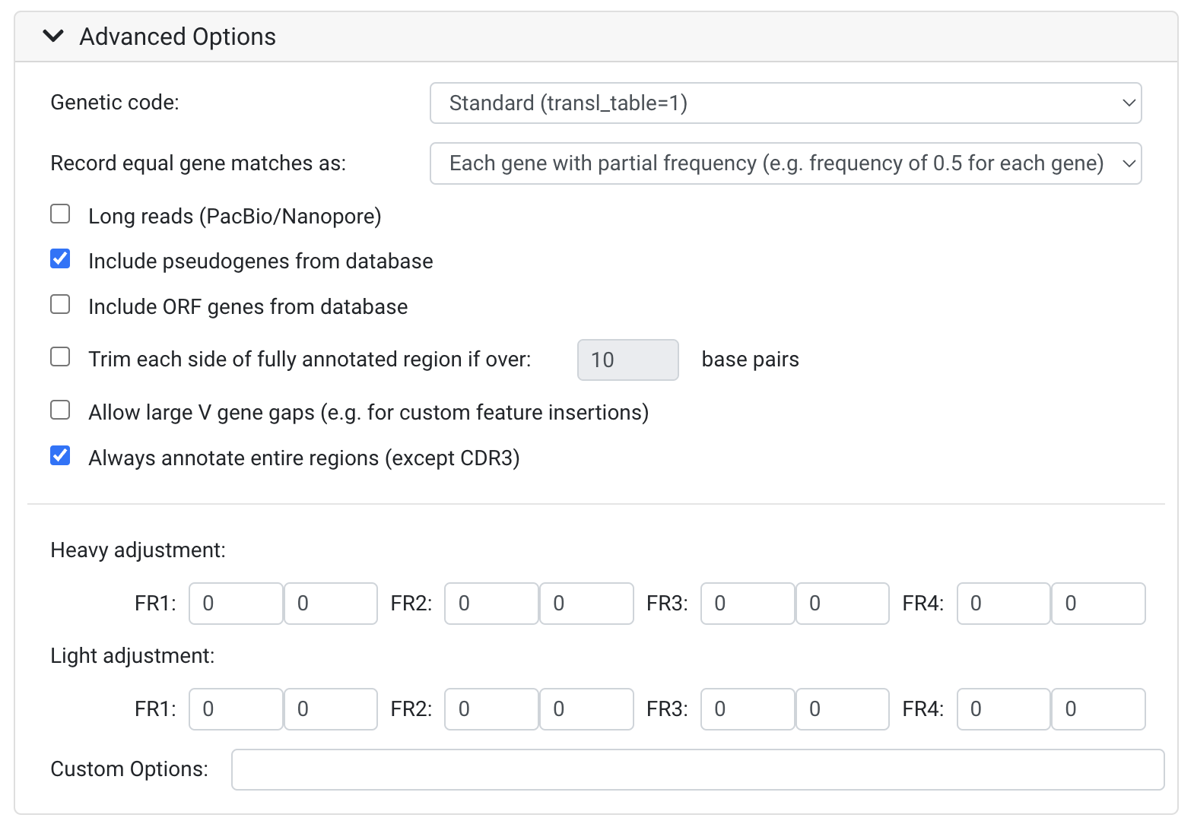Click Light adjustment FR2 first field
The height and width of the screenshot is (824, 1194).
pyautogui.click(x=491, y=709)
